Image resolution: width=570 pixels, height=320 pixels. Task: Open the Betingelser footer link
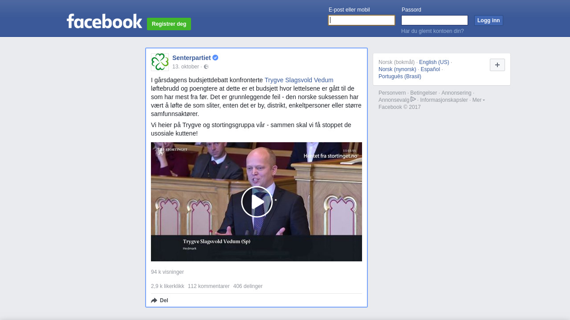423,93
